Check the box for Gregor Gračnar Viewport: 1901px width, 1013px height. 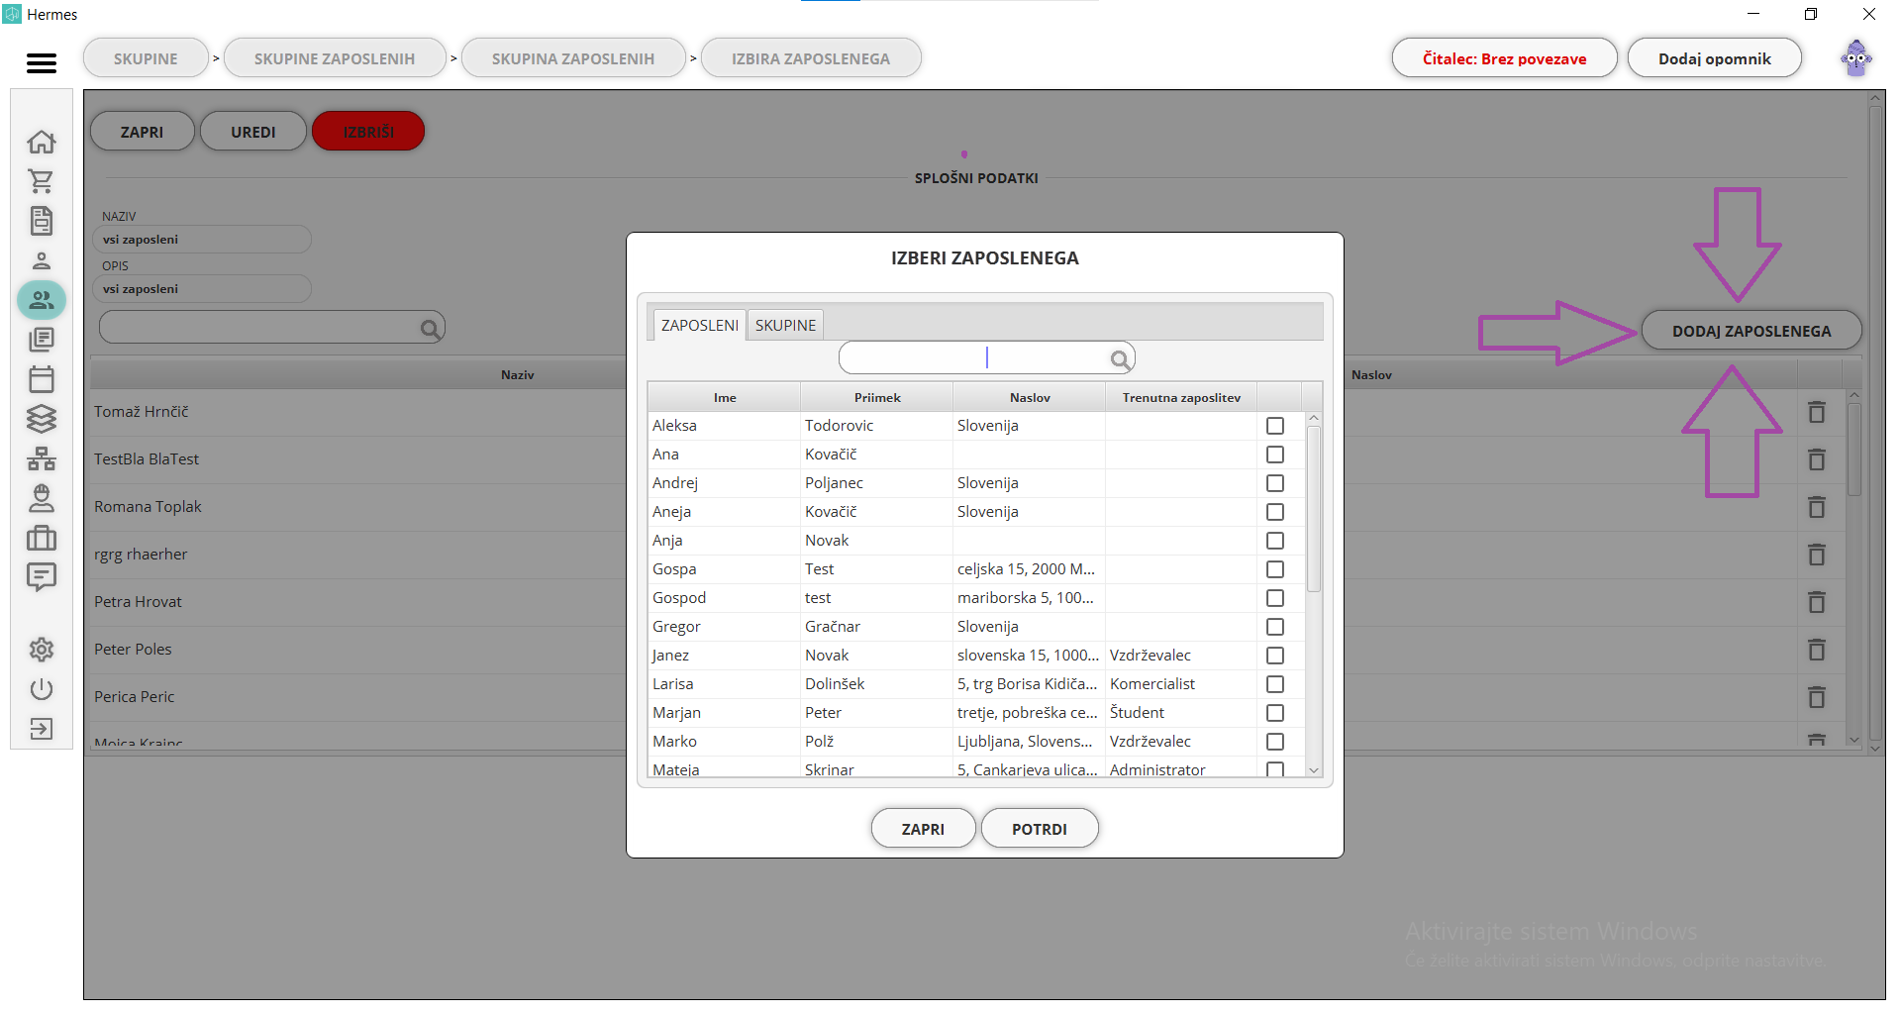[x=1275, y=627]
